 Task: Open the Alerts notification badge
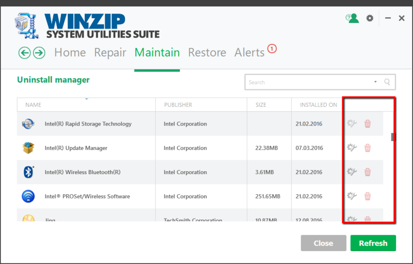coord(272,49)
